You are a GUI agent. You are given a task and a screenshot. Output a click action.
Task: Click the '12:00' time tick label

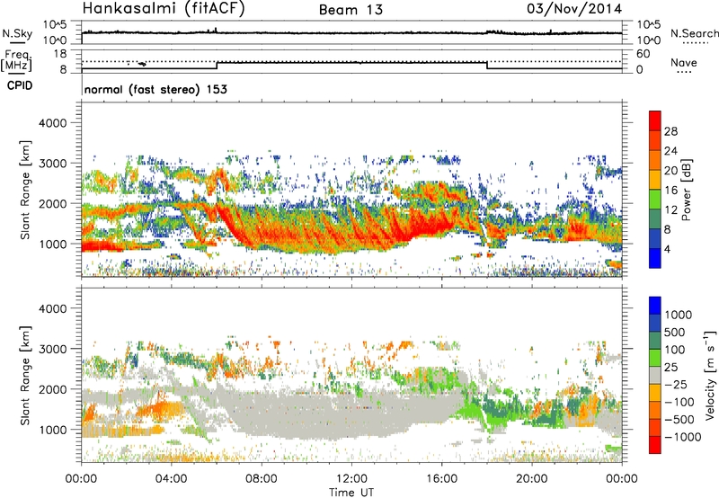(351, 479)
